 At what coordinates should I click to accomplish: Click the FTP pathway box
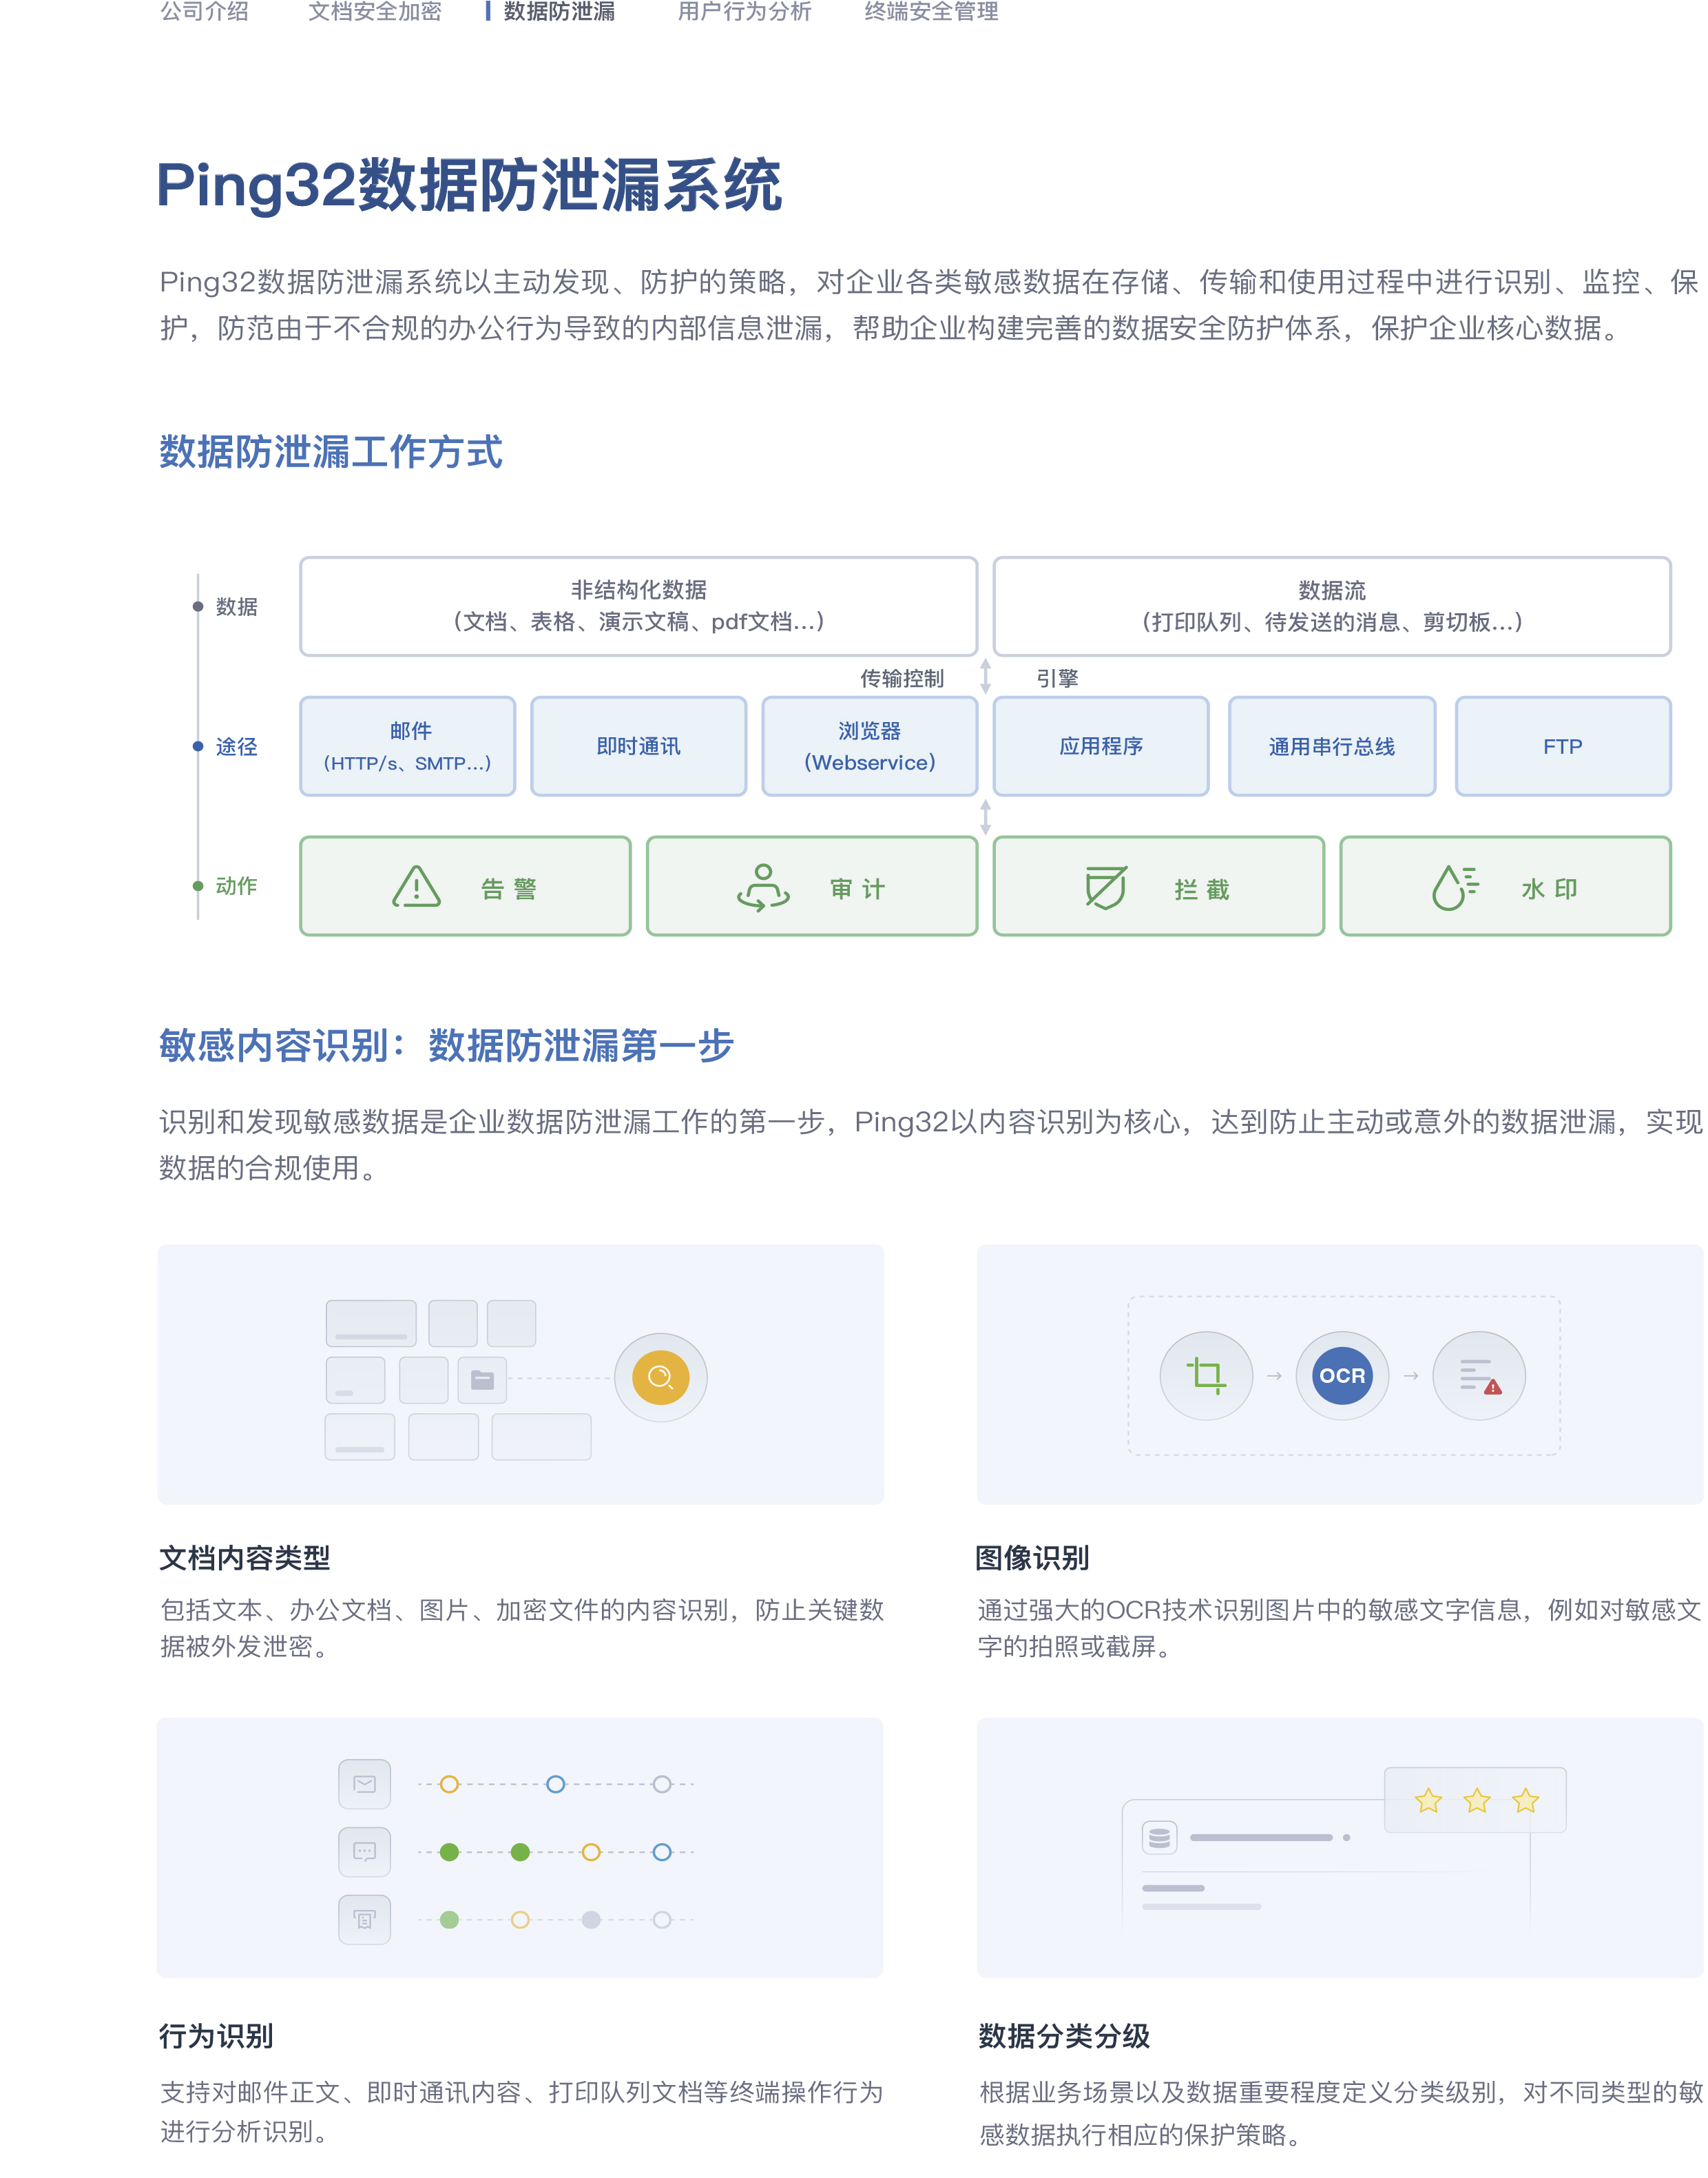tap(1563, 746)
